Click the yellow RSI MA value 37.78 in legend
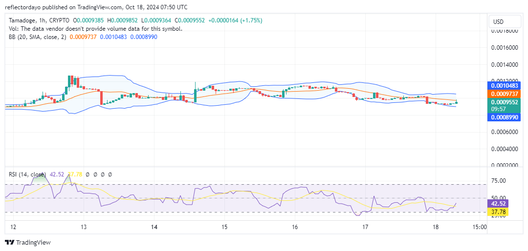Image resolution: width=528 pixels, height=251 pixels. (75, 174)
